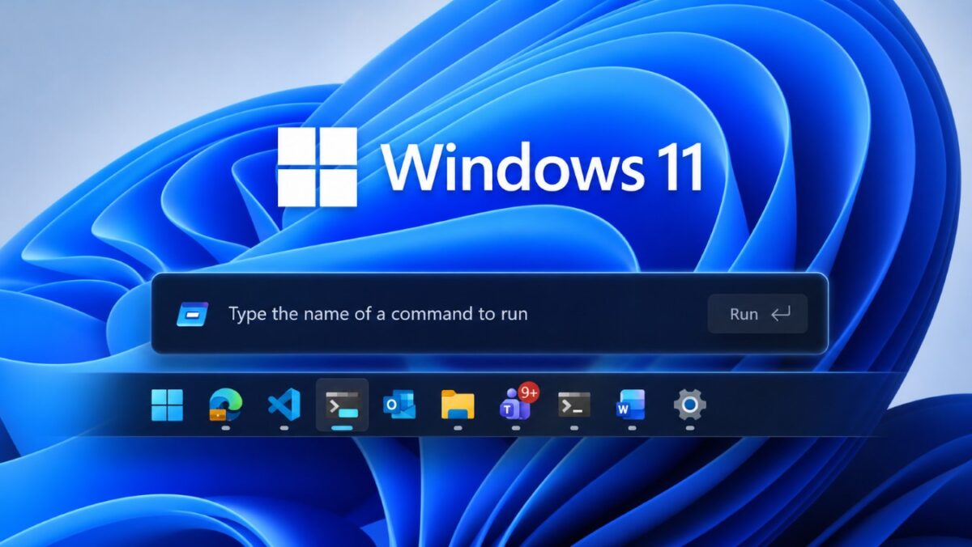
Task: Launch Microsoft Word from the taskbar
Action: point(631,404)
